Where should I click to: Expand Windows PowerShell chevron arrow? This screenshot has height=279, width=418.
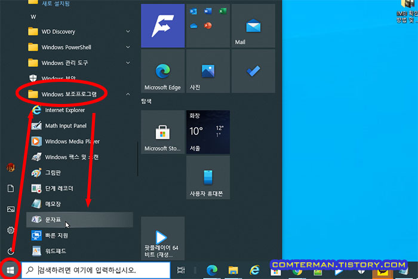click(x=128, y=47)
